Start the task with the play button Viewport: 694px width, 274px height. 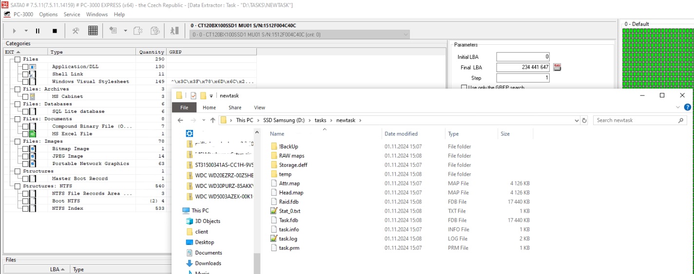[14, 31]
